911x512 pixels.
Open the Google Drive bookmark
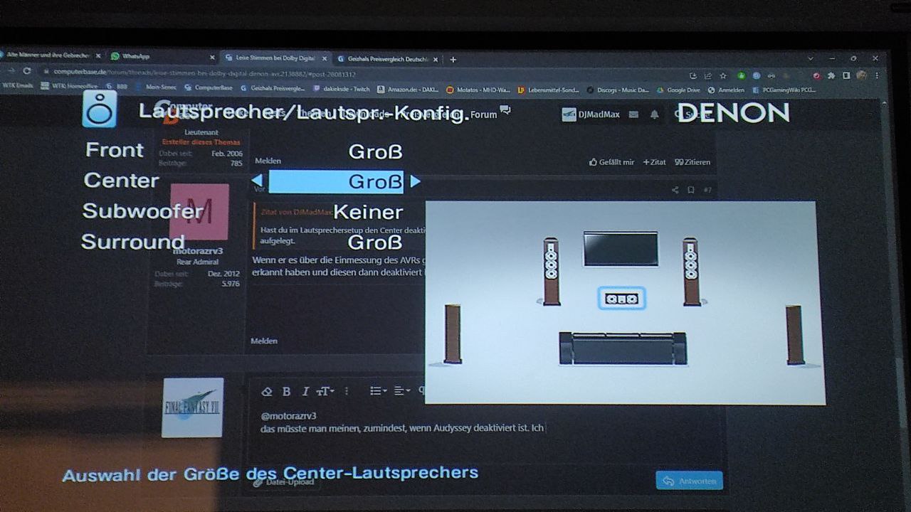coord(679,90)
